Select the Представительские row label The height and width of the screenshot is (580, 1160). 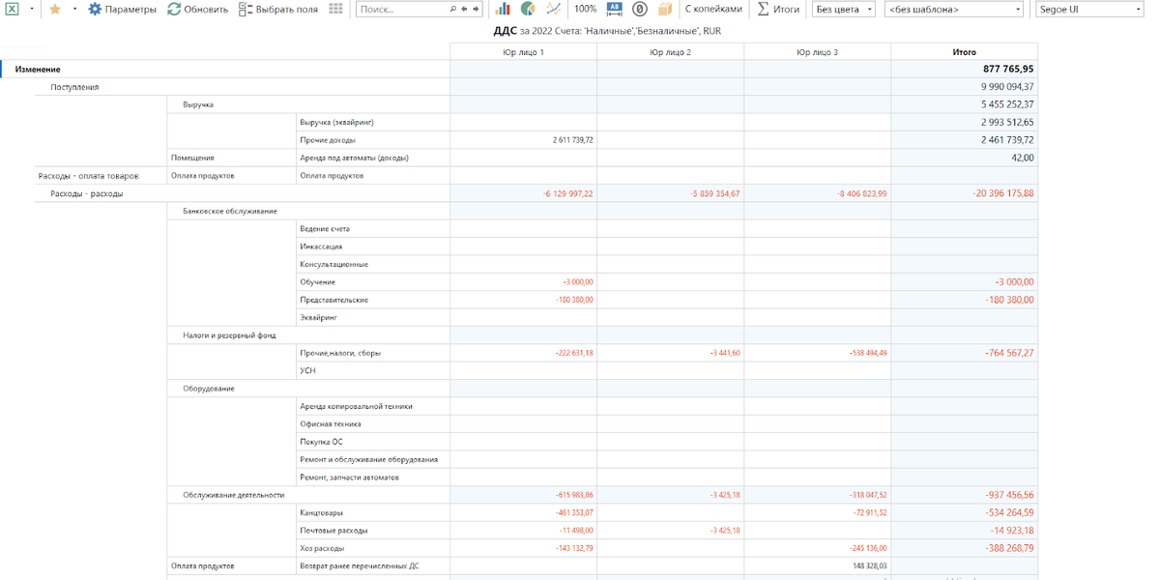(333, 300)
